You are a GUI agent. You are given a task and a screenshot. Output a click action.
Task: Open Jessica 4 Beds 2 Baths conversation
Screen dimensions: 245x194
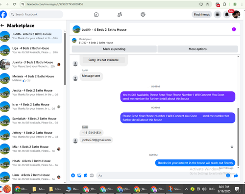[x=31, y=93]
